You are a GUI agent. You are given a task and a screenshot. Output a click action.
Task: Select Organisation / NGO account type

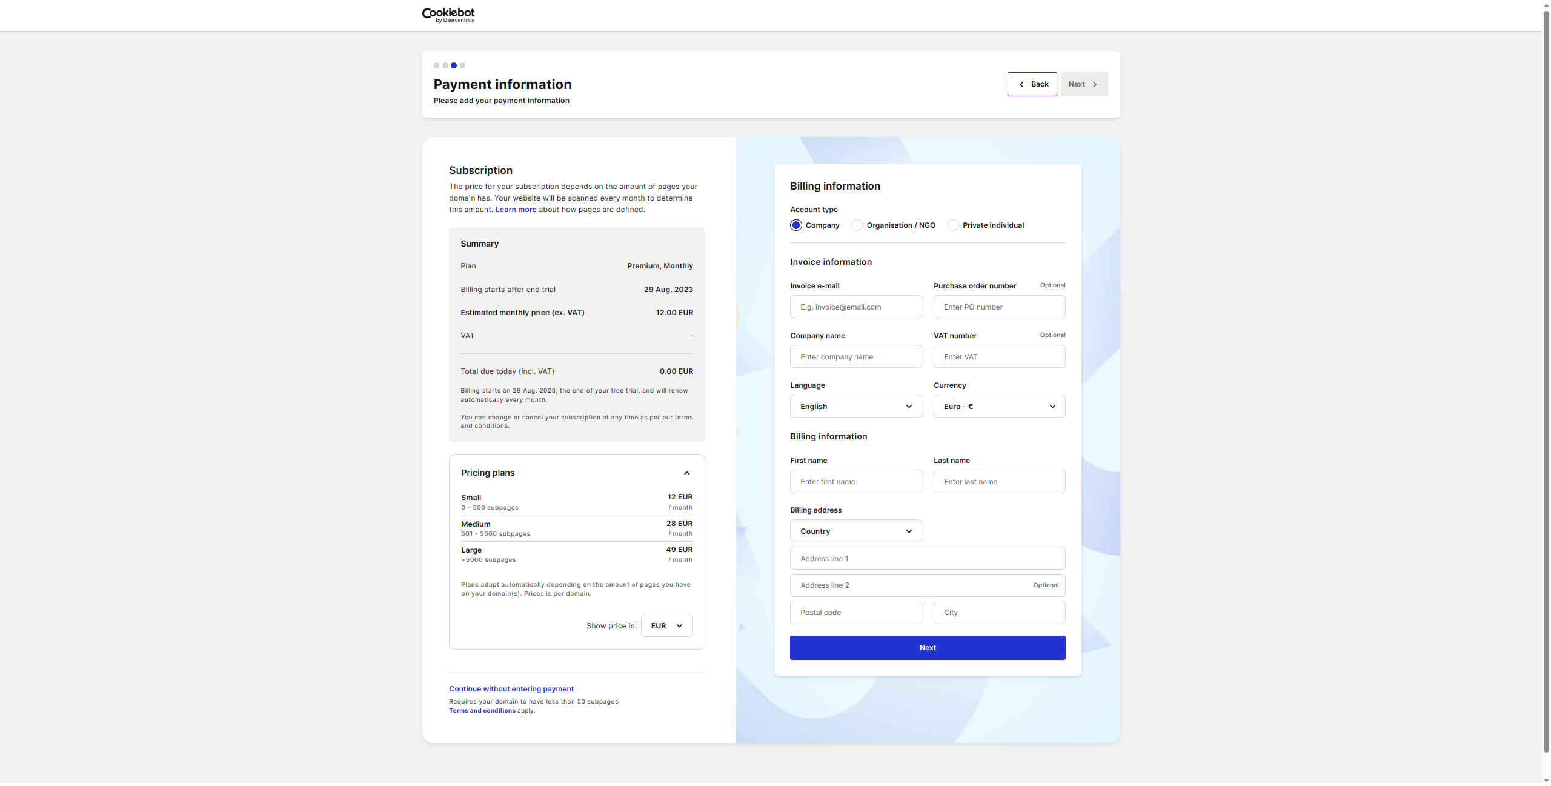[857, 225]
